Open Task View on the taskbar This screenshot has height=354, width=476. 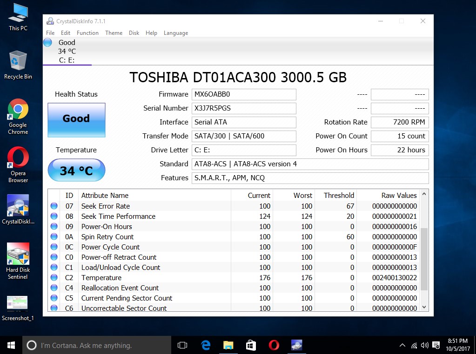(182, 345)
